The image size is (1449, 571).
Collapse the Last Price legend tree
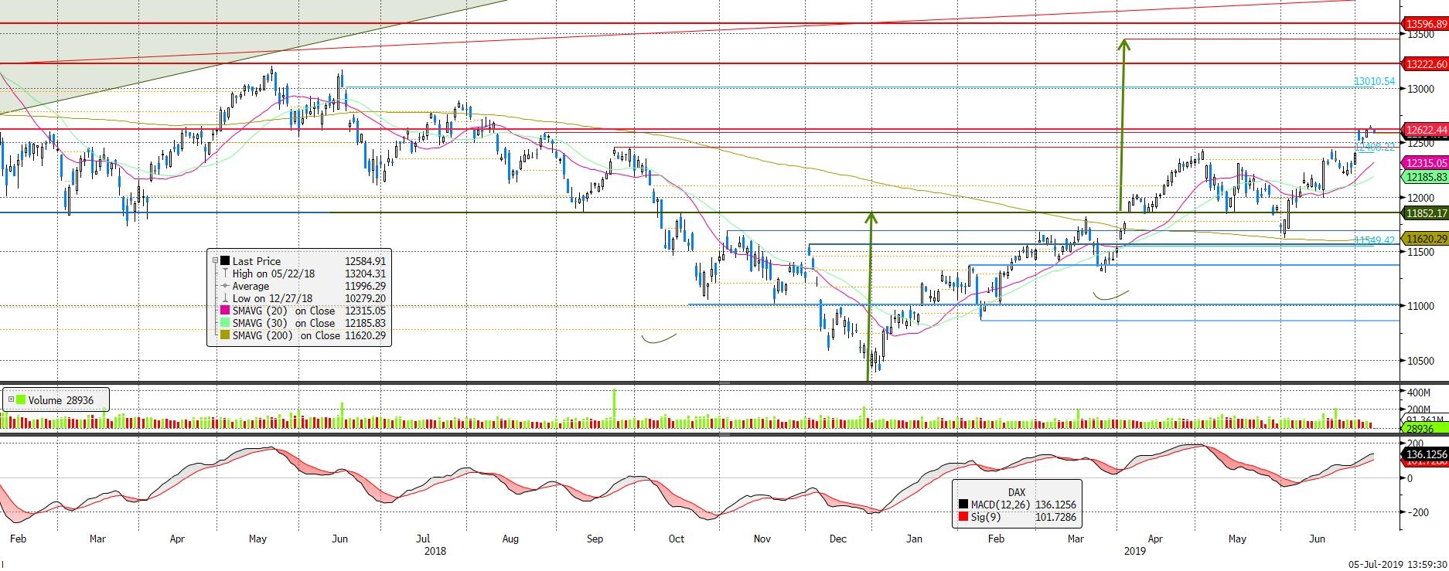215,261
